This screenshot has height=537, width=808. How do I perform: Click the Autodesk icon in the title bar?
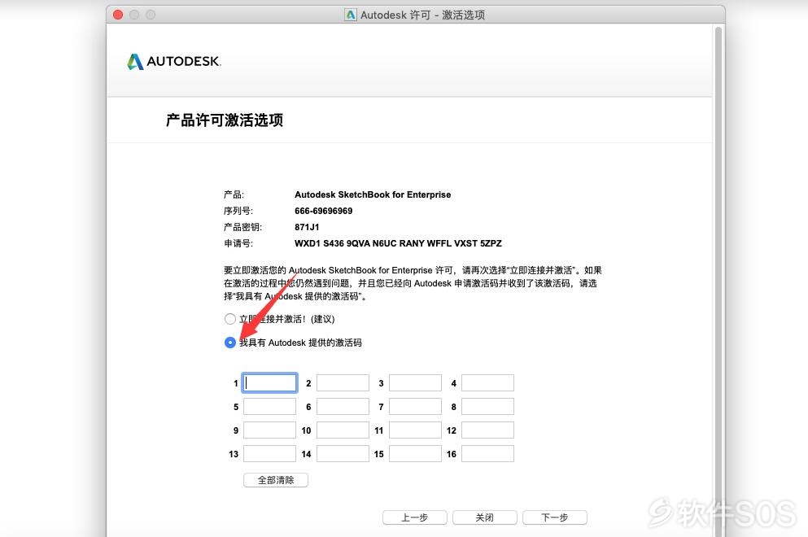tap(351, 15)
